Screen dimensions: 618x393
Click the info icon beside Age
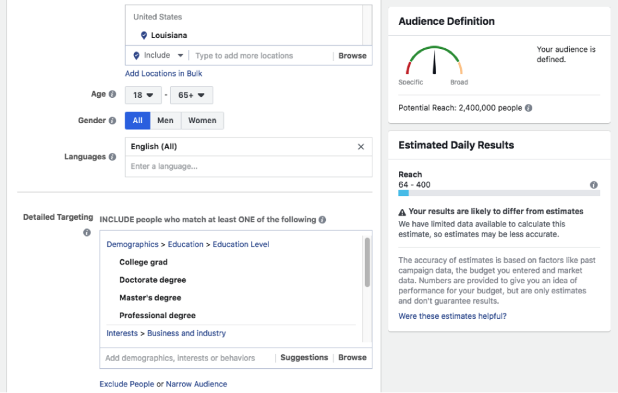pyautogui.click(x=112, y=94)
